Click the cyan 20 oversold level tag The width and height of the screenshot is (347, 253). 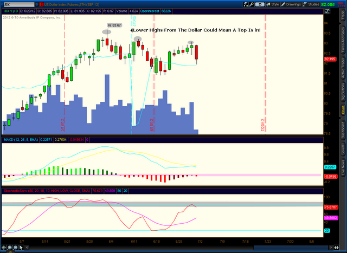point(327,231)
